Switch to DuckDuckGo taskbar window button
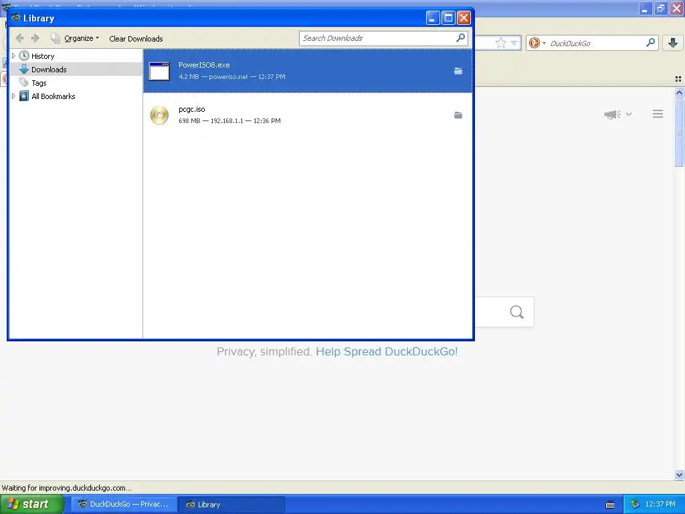The height and width of the screenshot is (514, 685). (x=124, y=505)
